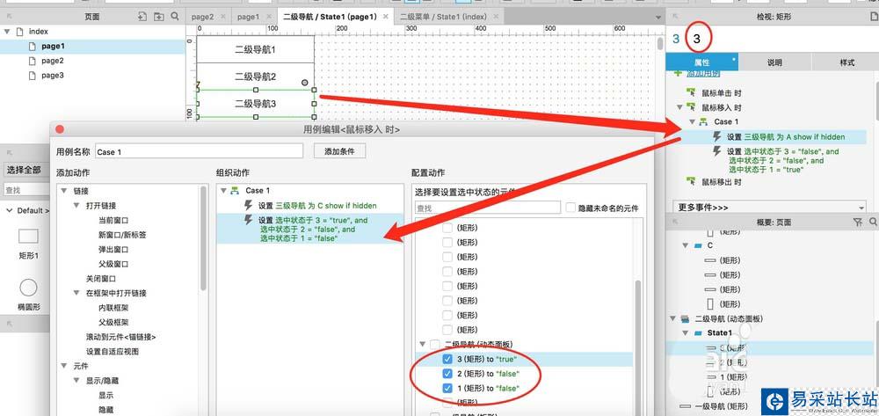Collapse the 元件 action group
The height and width of the screenshot is (416, 879).
point(62,366)
